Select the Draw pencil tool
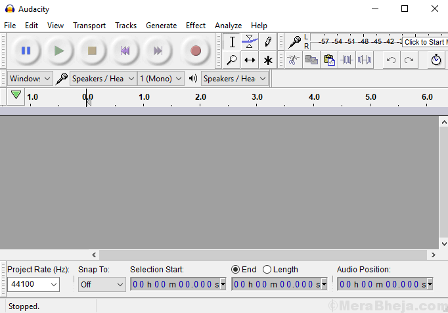Image resolution: width=448 pixels, height=313 pixels. click(268, 42)
